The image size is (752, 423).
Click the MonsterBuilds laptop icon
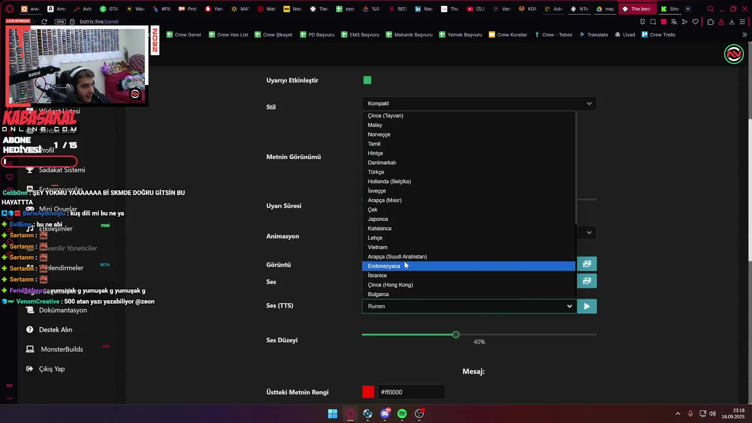point(30,349)
